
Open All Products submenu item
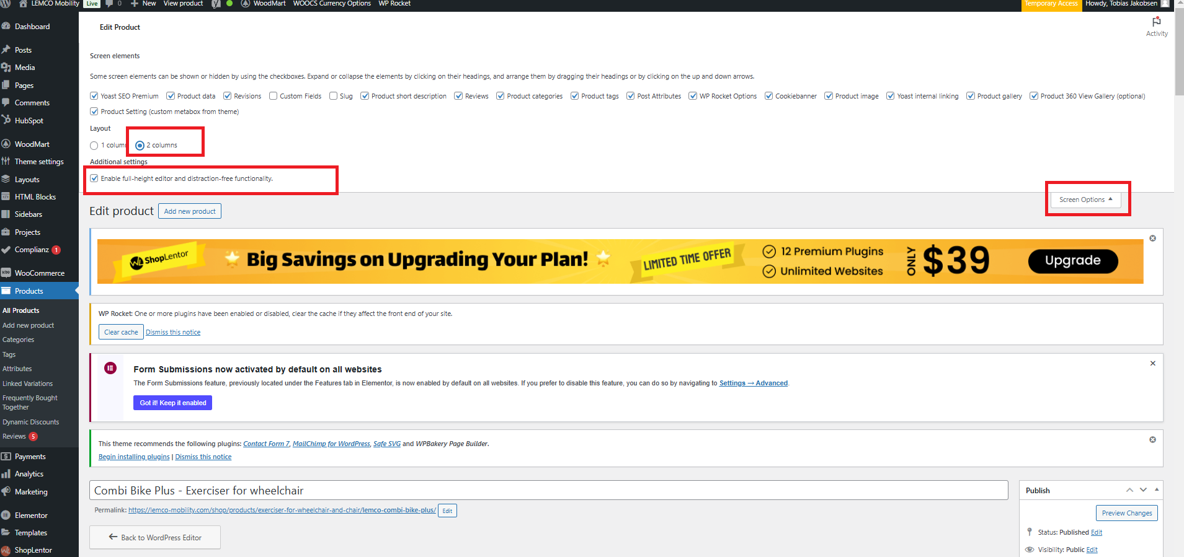point(21,310)
